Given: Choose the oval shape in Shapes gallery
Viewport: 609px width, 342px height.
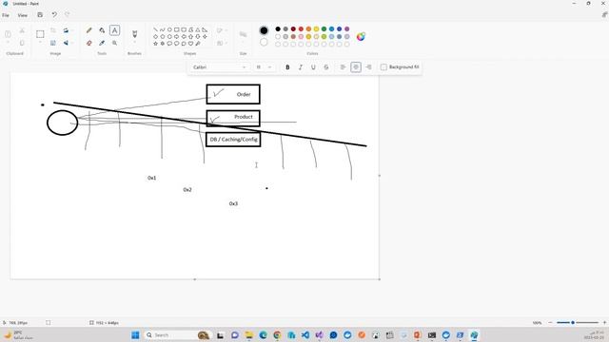Looking at the screenshot, I should (169, 29).
